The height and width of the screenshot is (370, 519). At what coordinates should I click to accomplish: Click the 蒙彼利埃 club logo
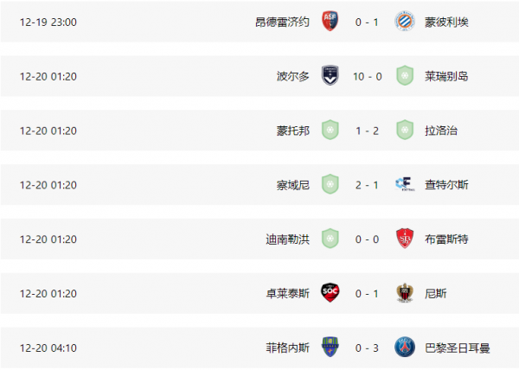point(403,22)
